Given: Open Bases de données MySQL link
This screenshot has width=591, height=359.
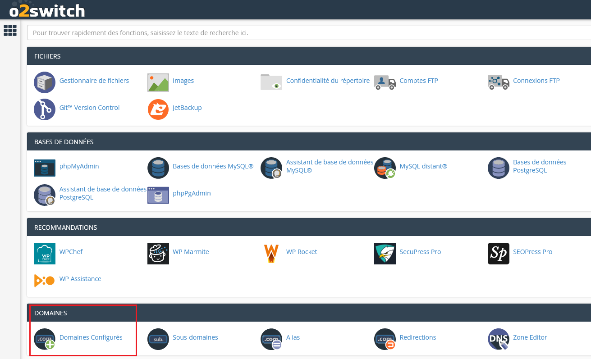Looking at the screenshot, I should (213, 166).
